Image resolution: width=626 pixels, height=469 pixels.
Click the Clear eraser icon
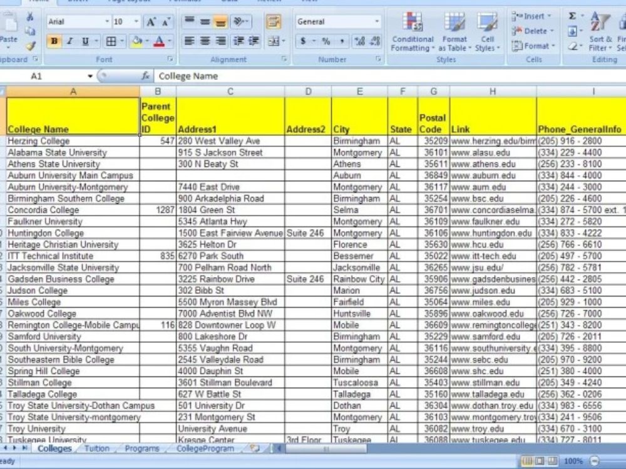point(573,46)
